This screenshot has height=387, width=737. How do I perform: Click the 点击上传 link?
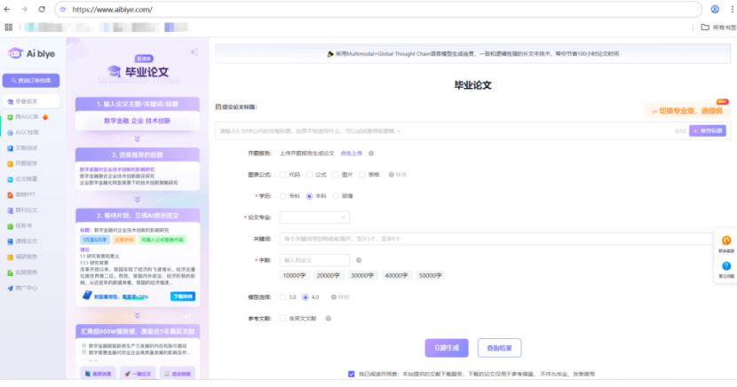coord(351,154)
